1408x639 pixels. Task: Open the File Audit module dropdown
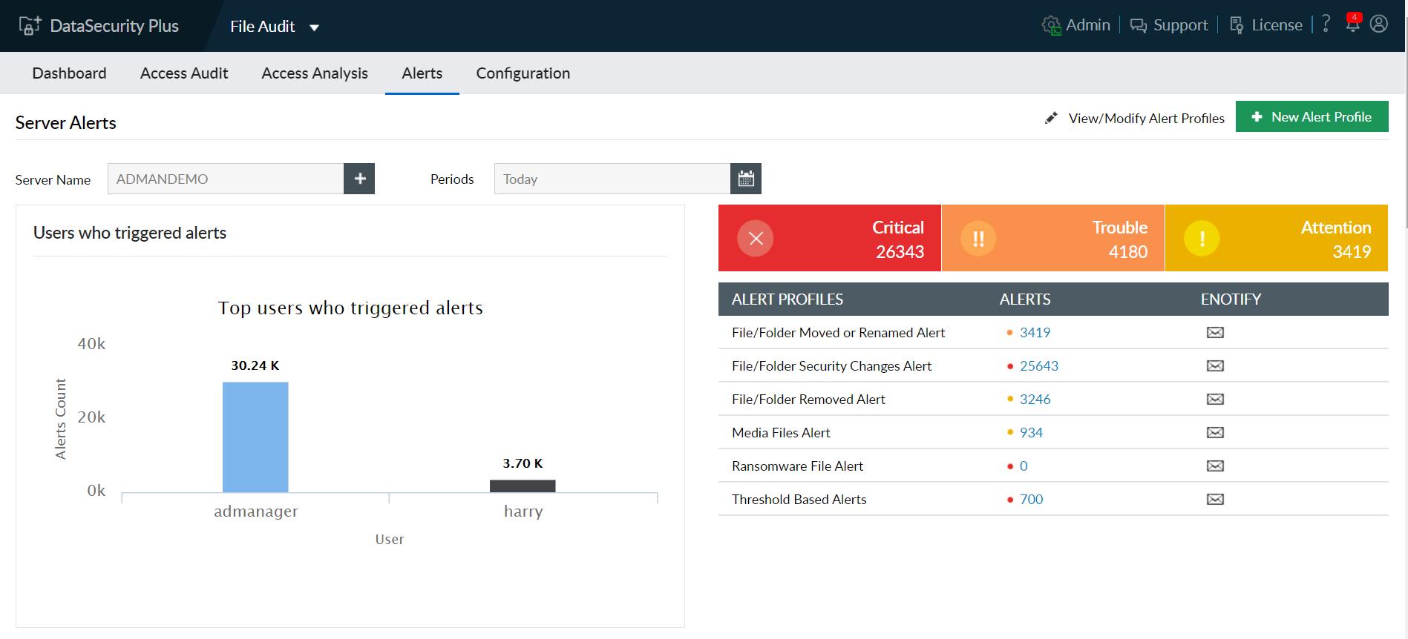(275, 27)
